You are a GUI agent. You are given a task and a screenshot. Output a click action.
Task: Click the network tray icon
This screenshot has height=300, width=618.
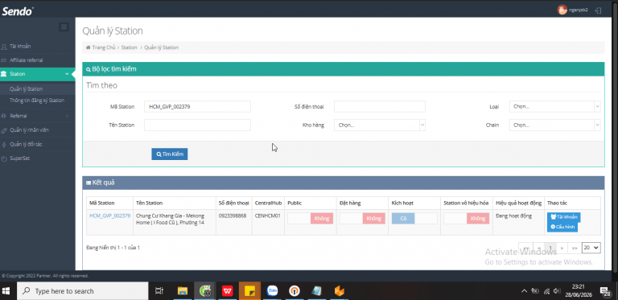pos(546,291)
